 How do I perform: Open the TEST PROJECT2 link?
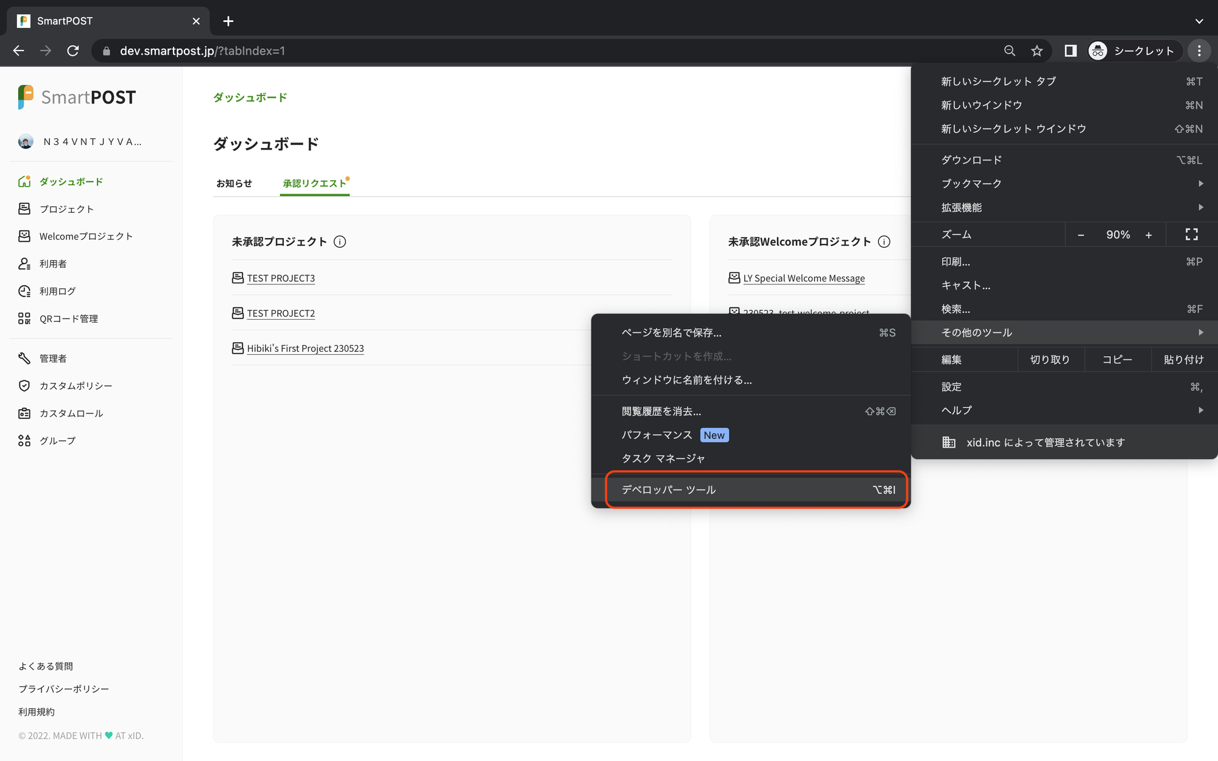click(281, 314)
